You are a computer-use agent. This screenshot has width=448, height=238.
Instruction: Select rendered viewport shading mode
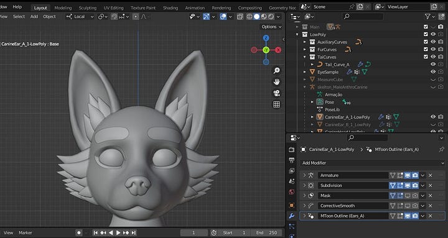[x=271, y=17]
